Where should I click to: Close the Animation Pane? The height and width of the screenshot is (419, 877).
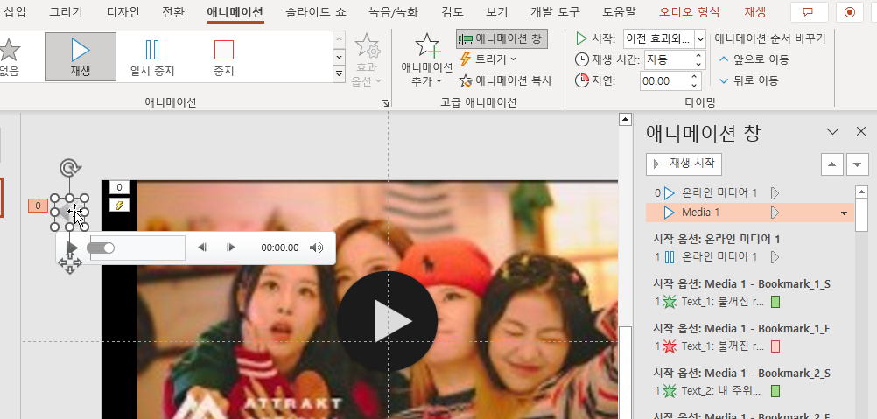(x=861, y=132)
